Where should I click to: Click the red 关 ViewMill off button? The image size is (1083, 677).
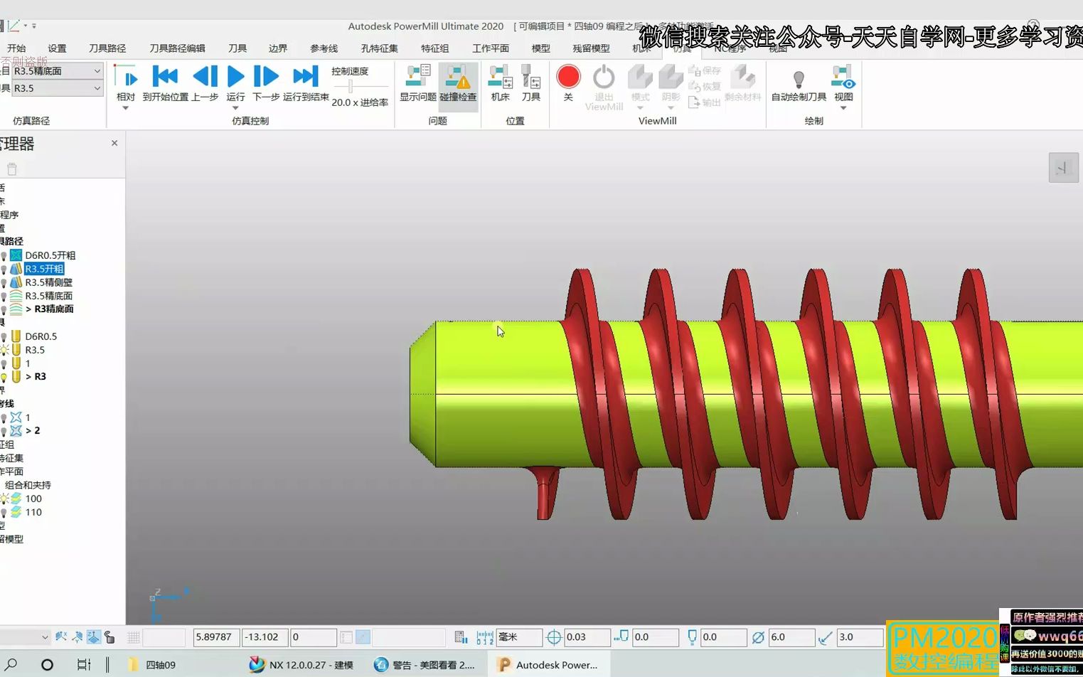(568, 76)
